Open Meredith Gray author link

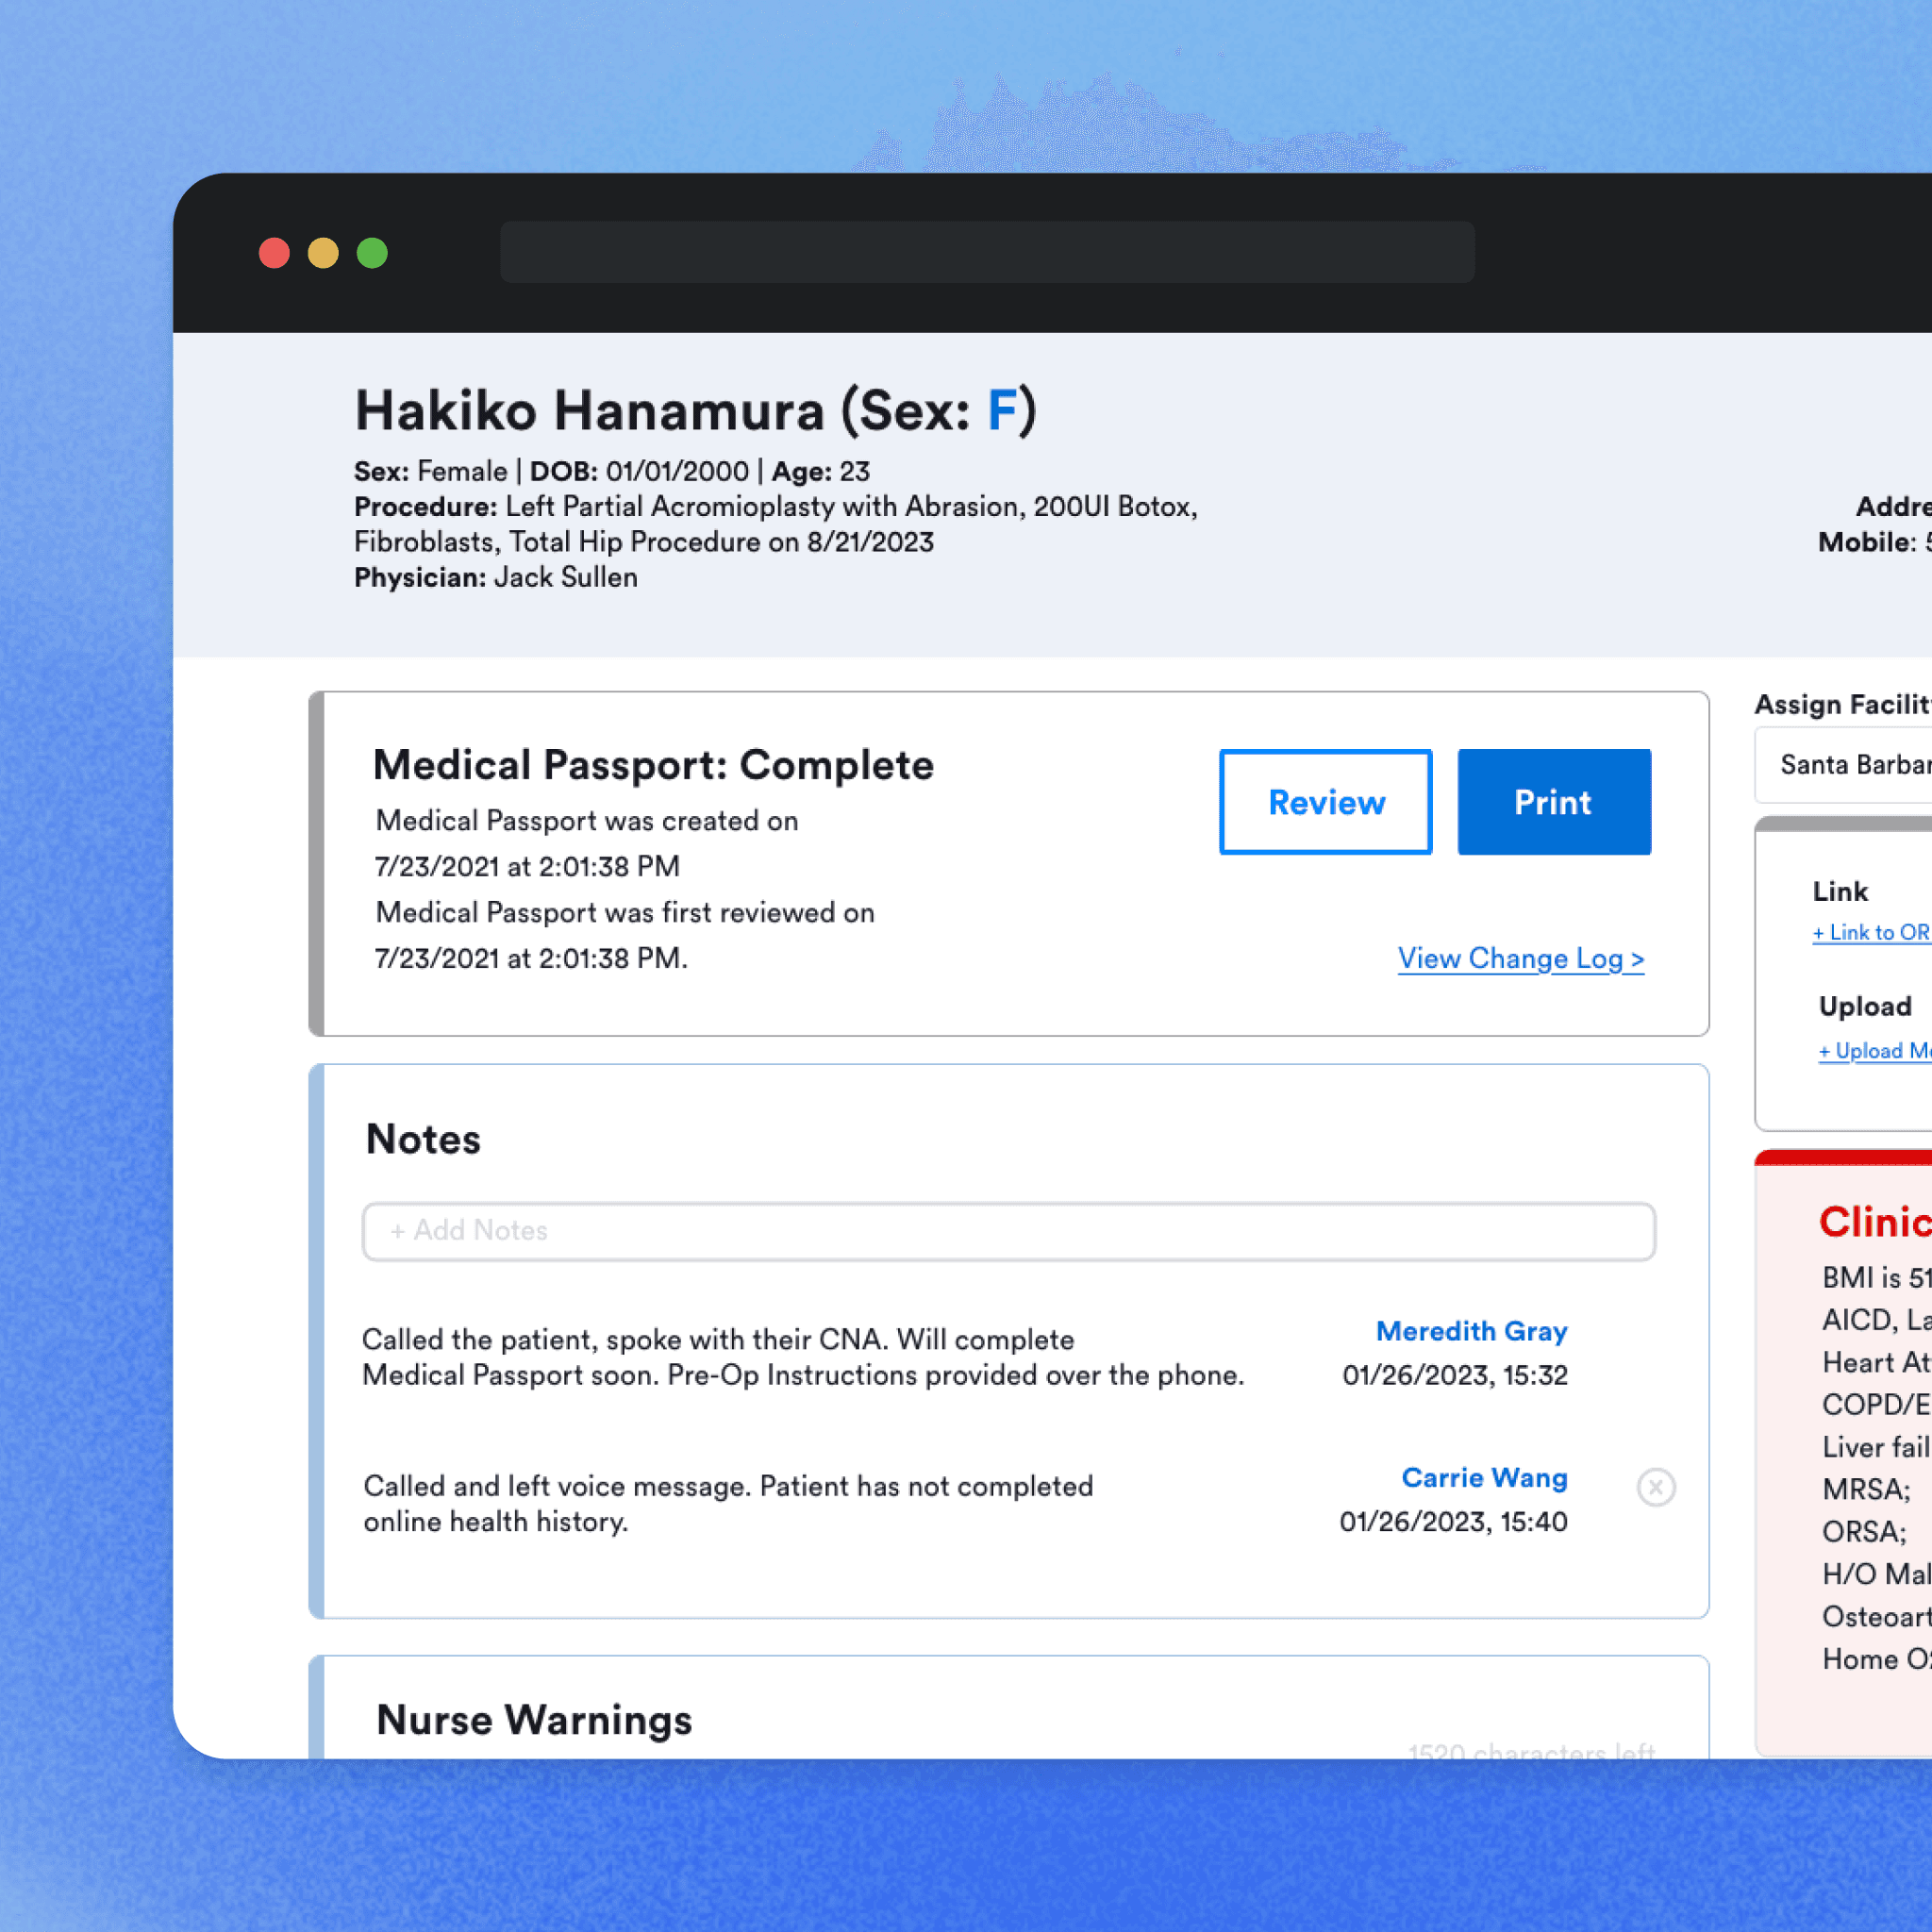coord(1471,1331)
